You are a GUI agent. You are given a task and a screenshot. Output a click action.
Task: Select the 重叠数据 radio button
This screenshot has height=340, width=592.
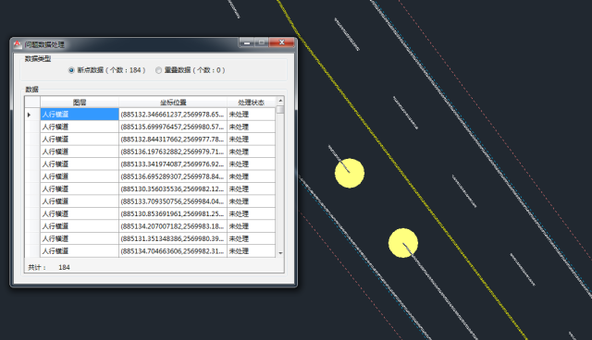tap(158, 70)
